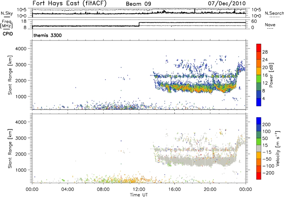Click the power panel 'Slant Range [km]' label

(10, 75)
